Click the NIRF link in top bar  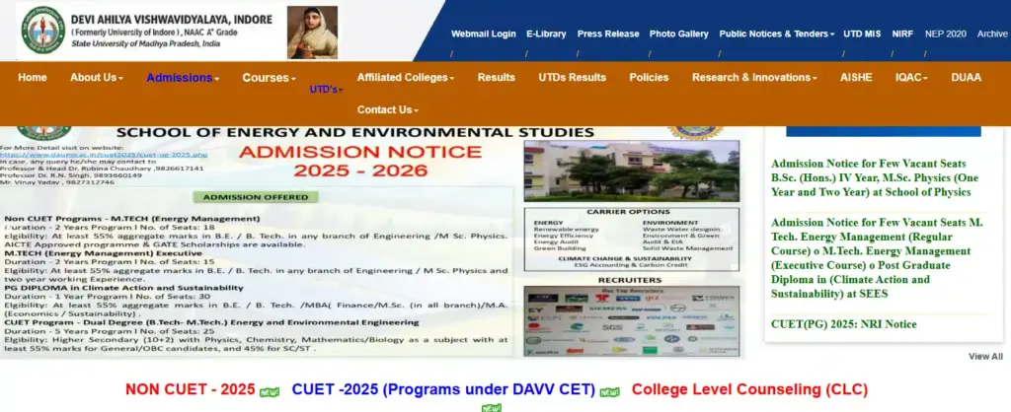coord(902,34)
